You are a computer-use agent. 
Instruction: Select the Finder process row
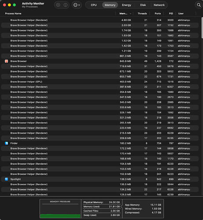coord(100,143)
